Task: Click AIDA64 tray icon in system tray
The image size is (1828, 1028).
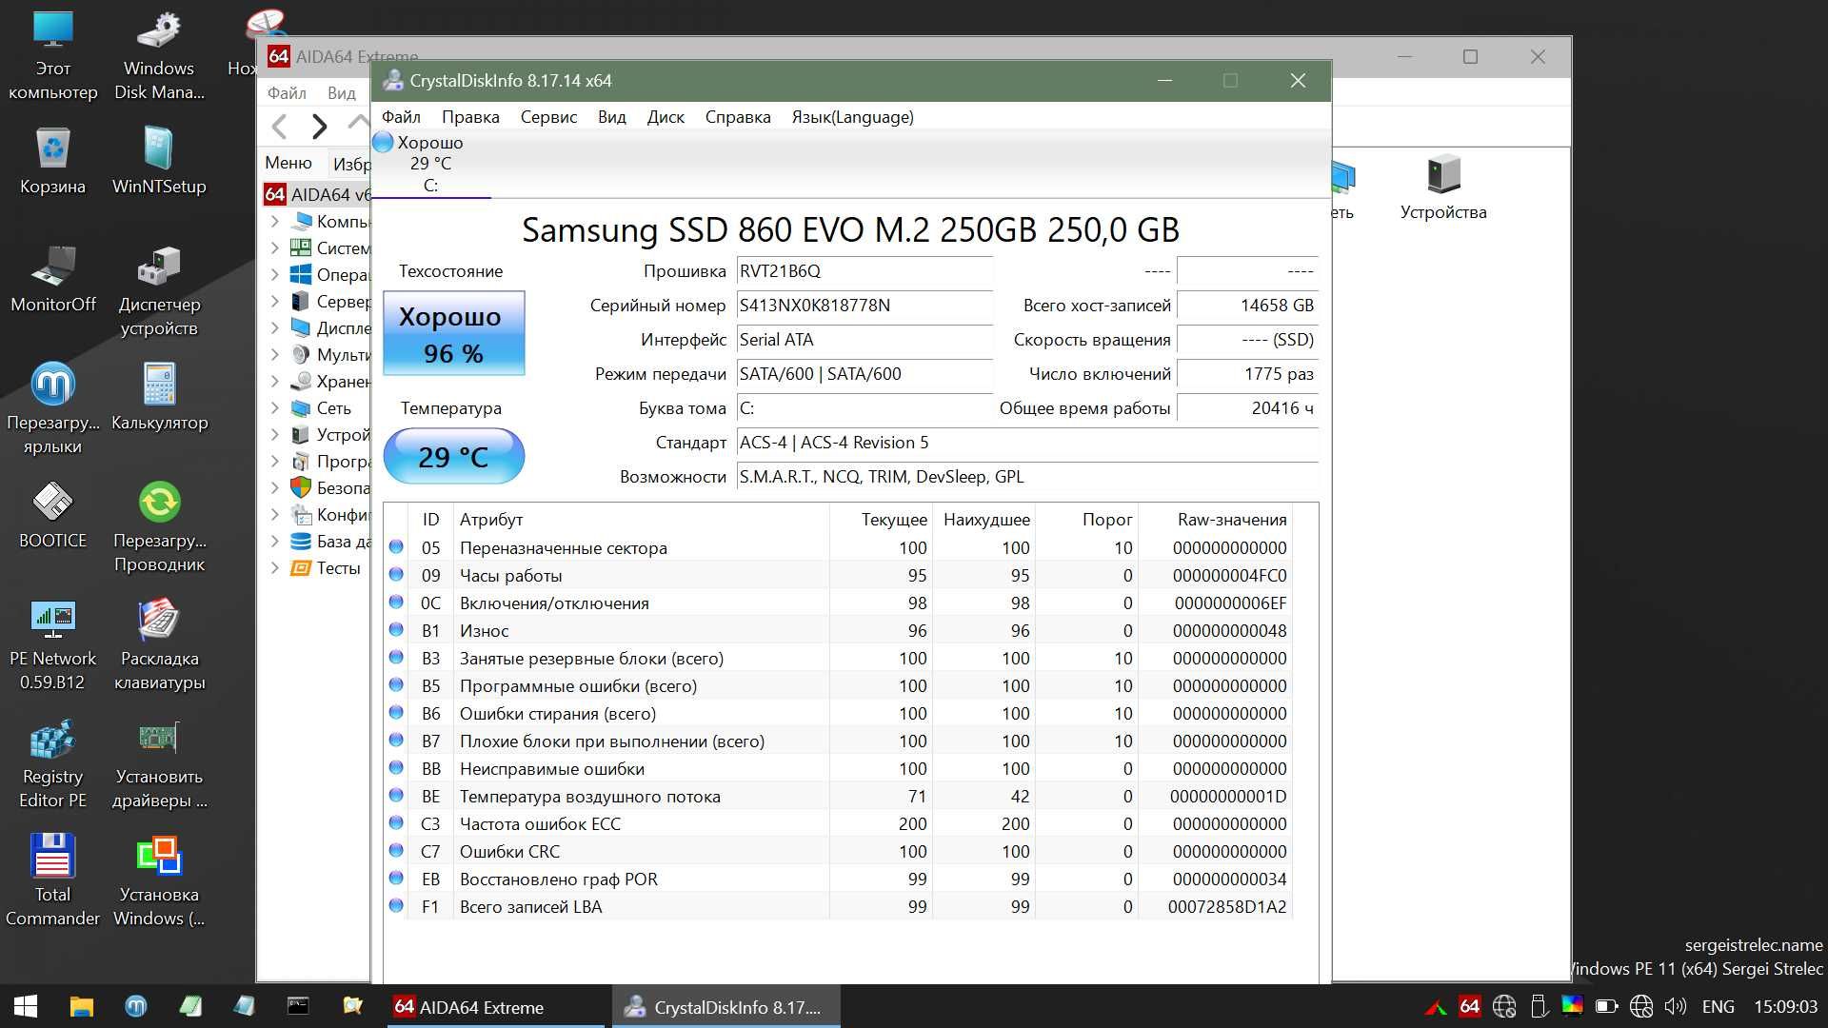Action: tap(1469, 1006)
